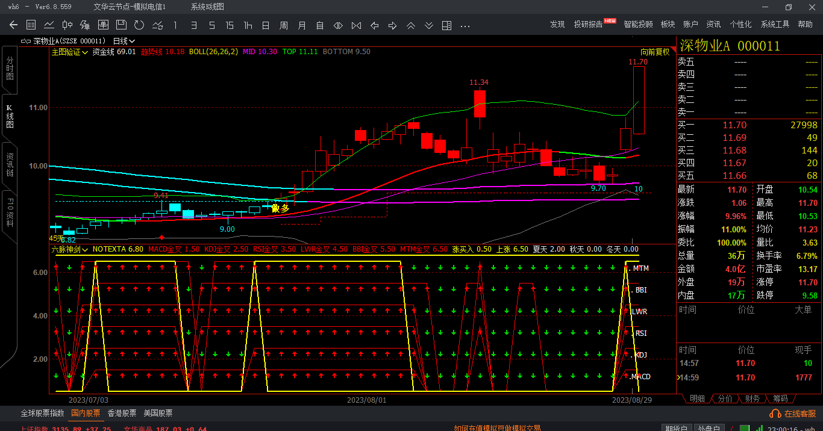Open the 系统工具 menu

coord(775,24)
